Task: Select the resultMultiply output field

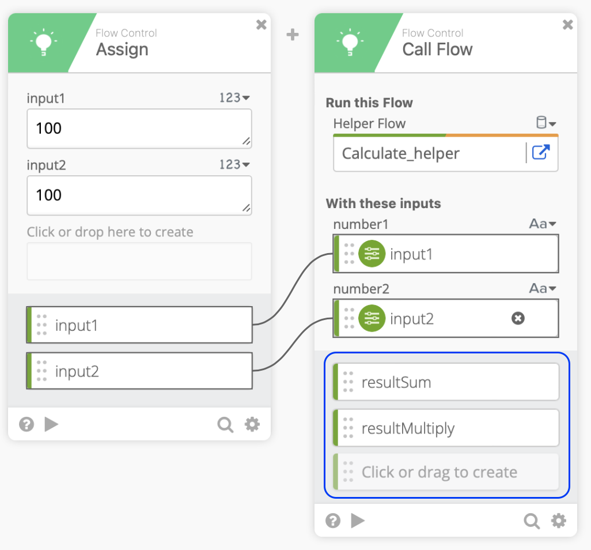Action: 446,428
